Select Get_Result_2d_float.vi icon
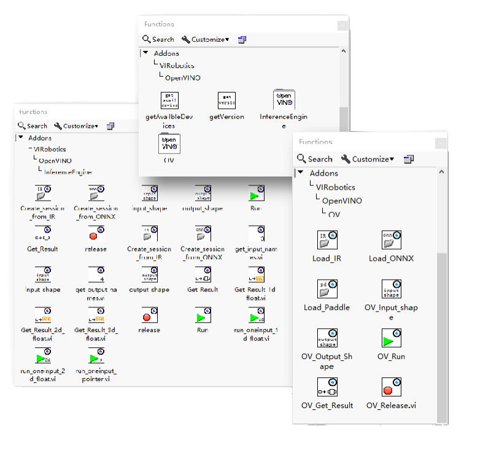The height and width of the screenshot is (459, 483). pos(43,315)
